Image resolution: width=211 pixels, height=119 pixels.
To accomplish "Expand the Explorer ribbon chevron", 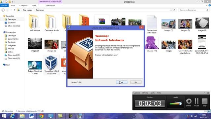I will pos(206,5).
